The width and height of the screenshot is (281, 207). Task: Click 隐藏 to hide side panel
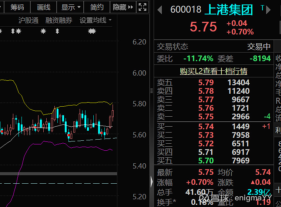pyautogui.click(x=123, y=7)
